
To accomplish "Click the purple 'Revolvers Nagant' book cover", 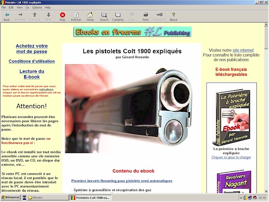I will (x=234, y=181).
